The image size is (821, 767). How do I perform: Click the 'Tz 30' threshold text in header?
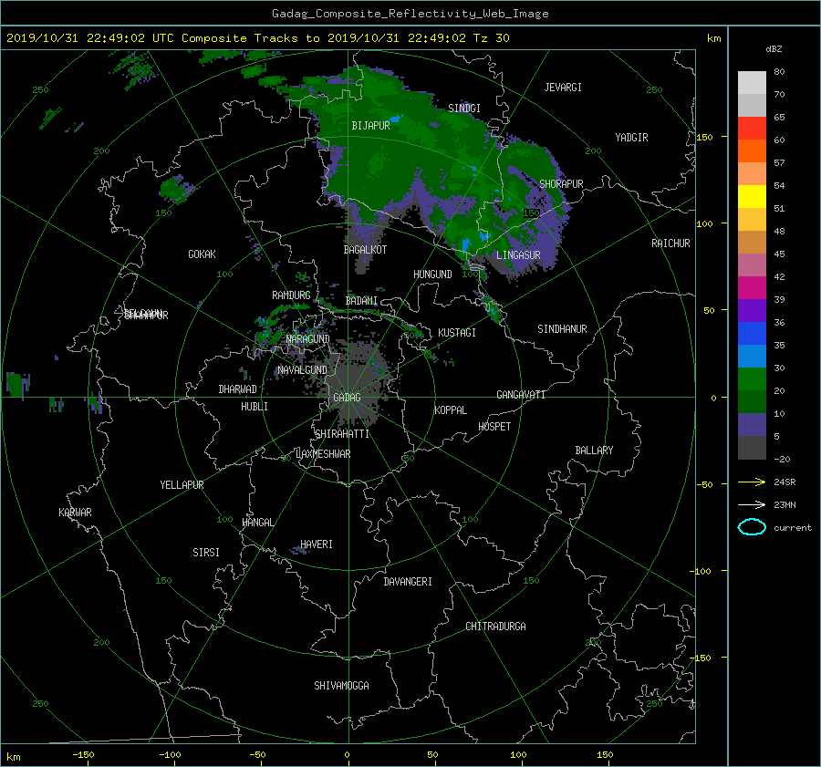pyautogui.click(x=491, y=38)
